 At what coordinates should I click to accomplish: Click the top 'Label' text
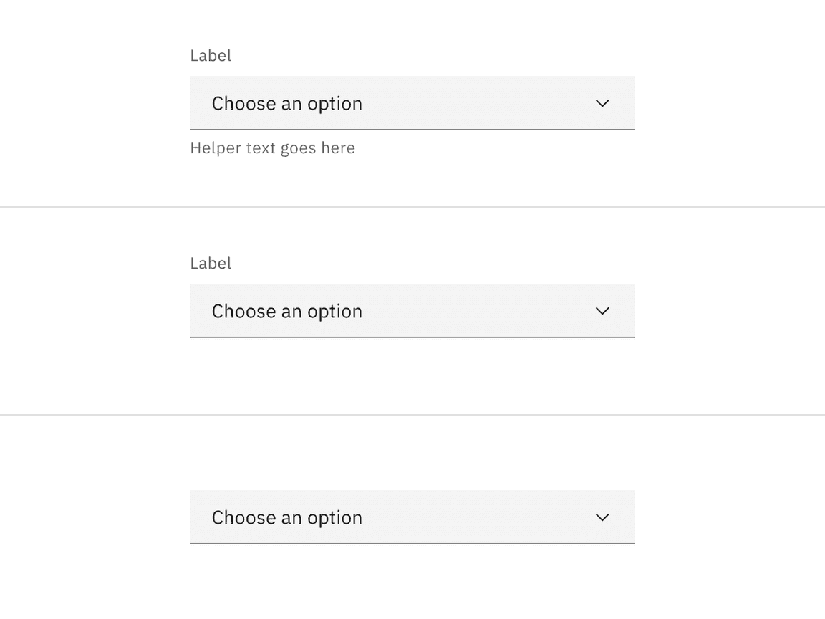point(211,55)
